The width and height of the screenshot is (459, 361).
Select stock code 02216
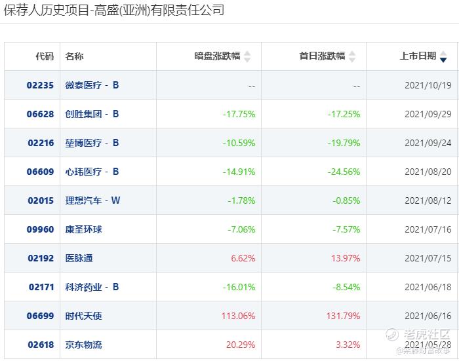point(40,143)
